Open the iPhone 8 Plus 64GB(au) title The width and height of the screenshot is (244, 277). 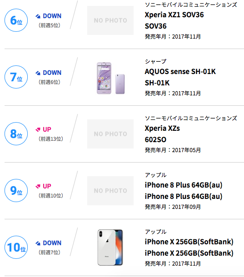pos(184,185)
